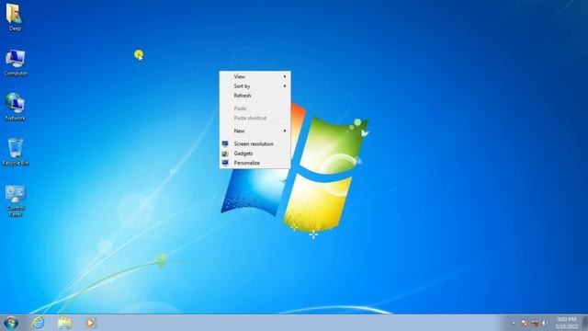This screenshot has height=331, width=588.
Task: Open the Windows Start menu orb
Action: 11,323
